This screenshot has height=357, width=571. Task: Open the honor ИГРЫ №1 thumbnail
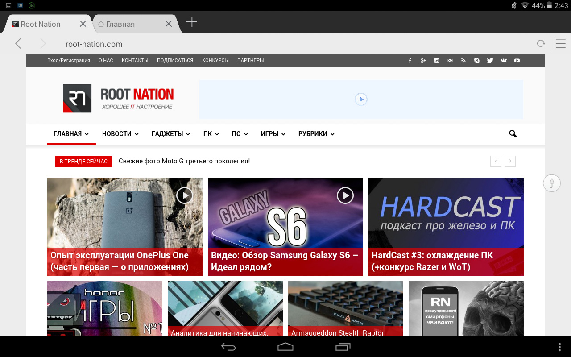click(x=105, y=308)
